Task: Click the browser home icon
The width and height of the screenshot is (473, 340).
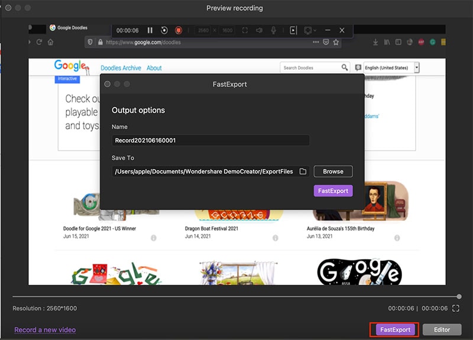Action: (50, 42)
